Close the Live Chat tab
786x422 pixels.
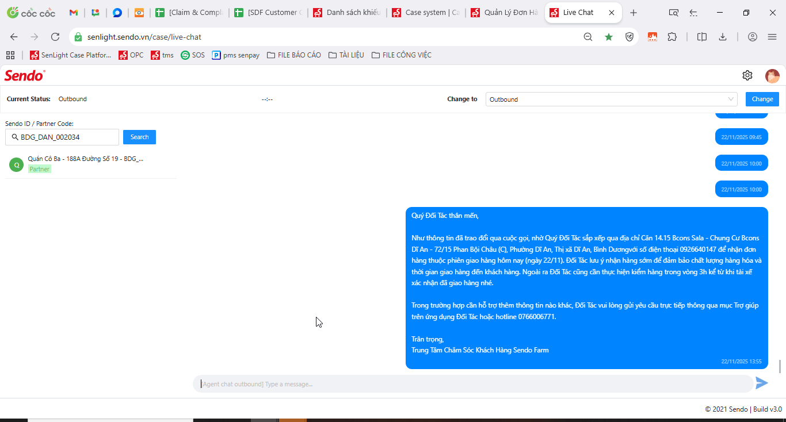(x=611, y=13)
